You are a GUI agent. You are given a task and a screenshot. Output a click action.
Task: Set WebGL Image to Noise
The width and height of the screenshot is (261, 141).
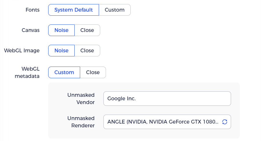tap(62, 51)
